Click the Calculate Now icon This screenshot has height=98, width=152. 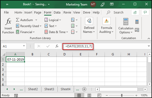(x=137, y=22)
